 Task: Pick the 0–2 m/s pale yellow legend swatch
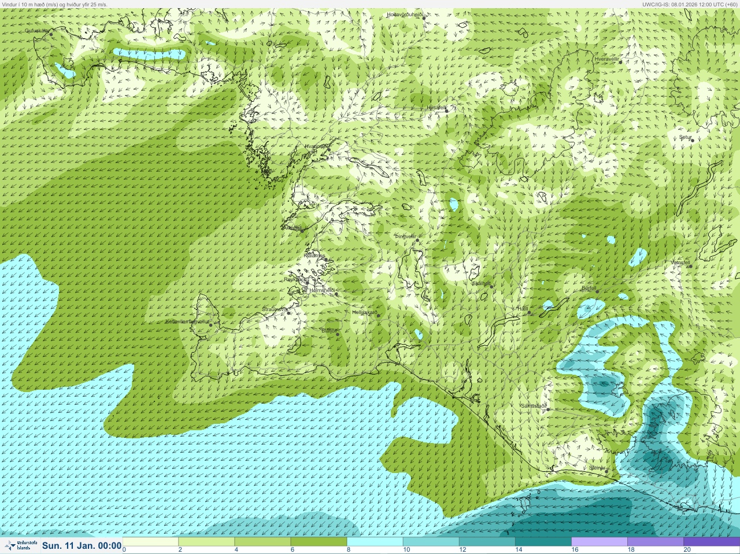[x=150, y=542]
